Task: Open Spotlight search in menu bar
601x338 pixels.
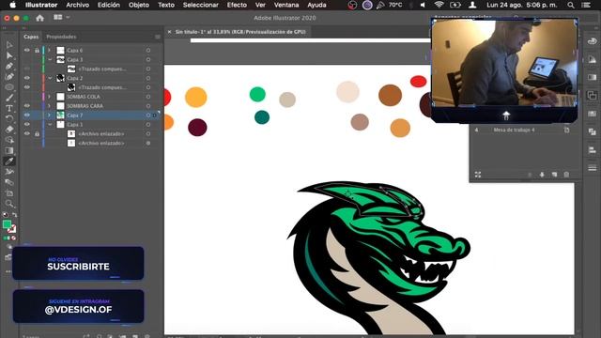Action: pos(571,5)
